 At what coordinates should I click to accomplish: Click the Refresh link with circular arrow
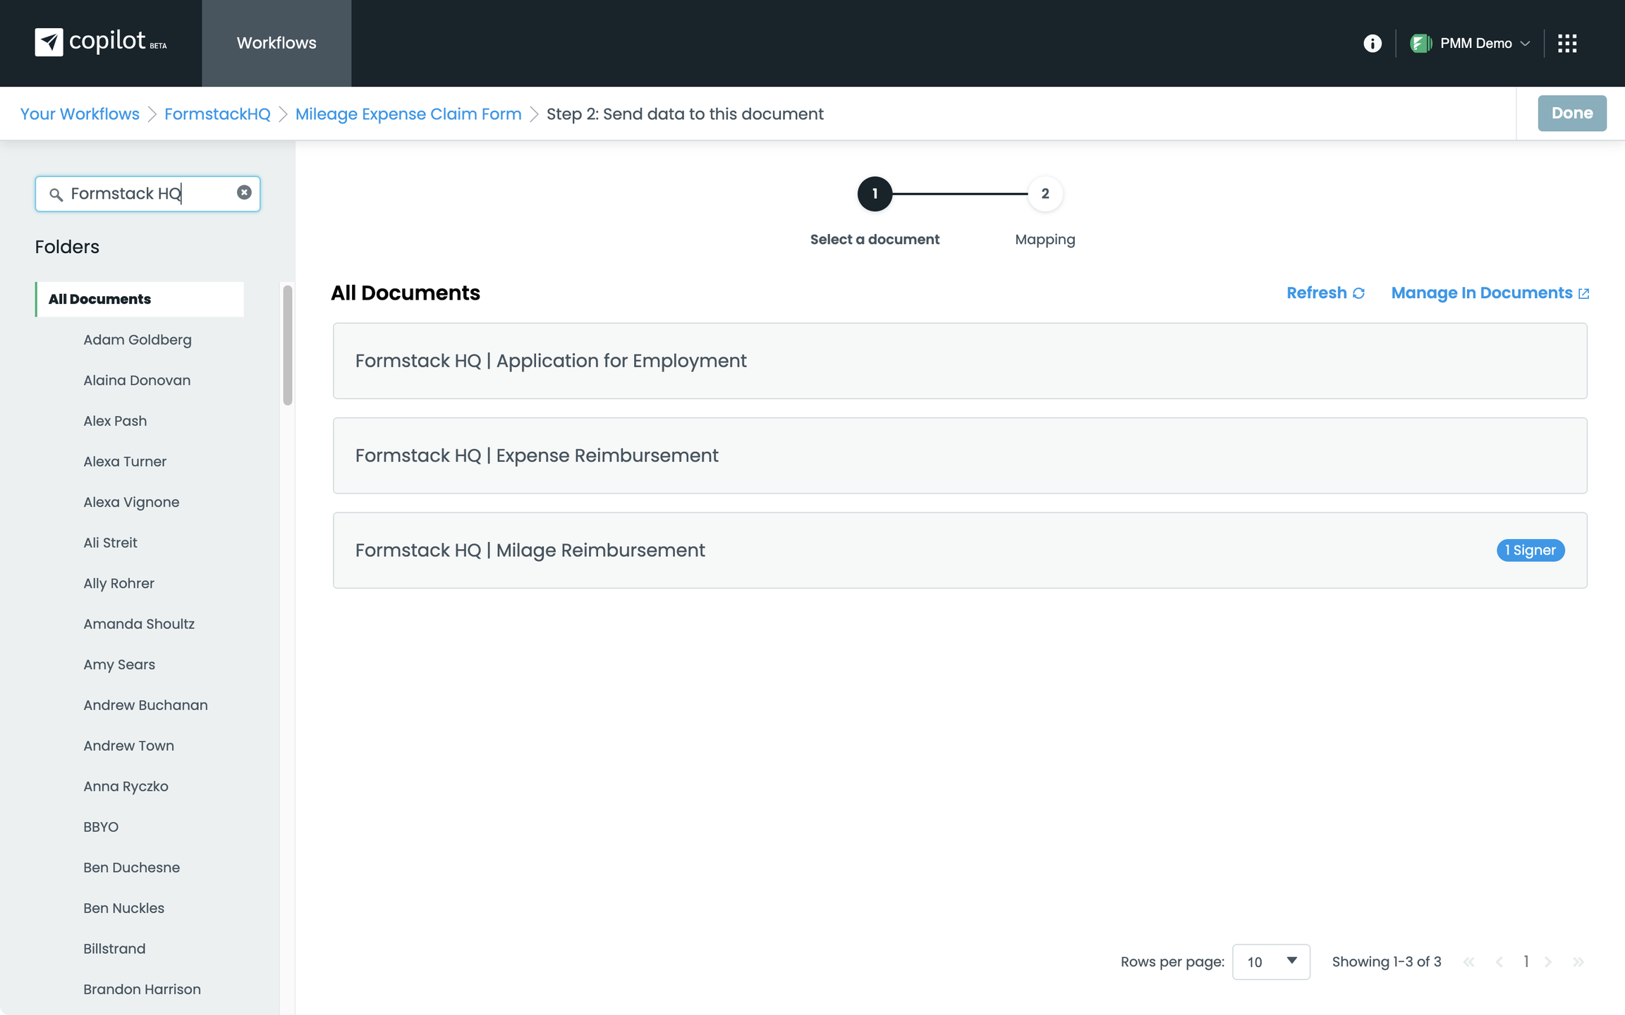click(x=1325, y=293)
